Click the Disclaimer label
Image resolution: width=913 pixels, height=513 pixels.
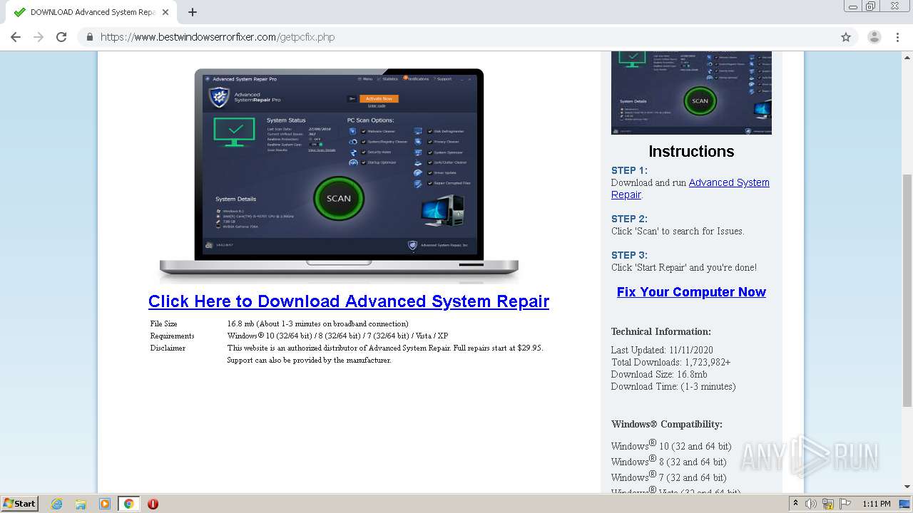pyautogui.click(x=168, y=348)
